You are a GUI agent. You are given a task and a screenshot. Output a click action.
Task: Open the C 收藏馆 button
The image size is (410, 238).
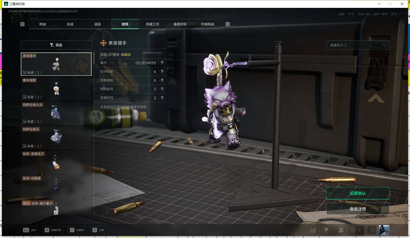(77, 230)
